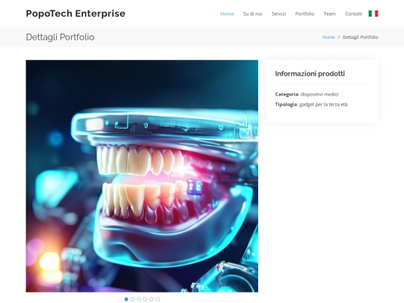Open the Home menu item
Viewport: 404px width, 303px height.
[x=227, y=14]
